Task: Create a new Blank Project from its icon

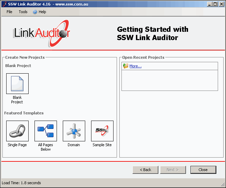Action: 17,84
